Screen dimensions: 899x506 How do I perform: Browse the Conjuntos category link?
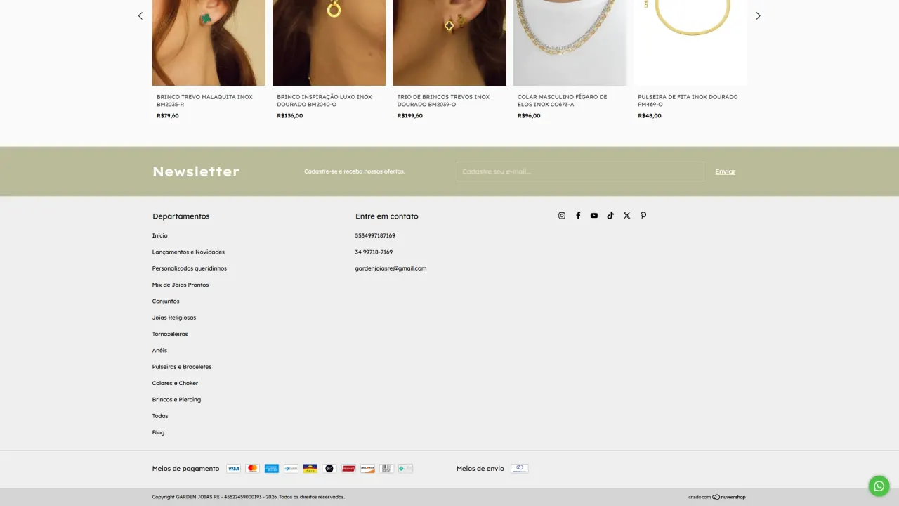166,301
